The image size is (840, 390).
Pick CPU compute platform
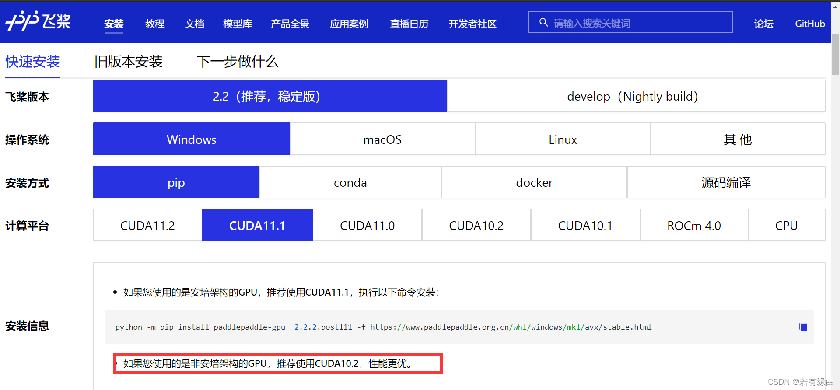pos(787,225)
